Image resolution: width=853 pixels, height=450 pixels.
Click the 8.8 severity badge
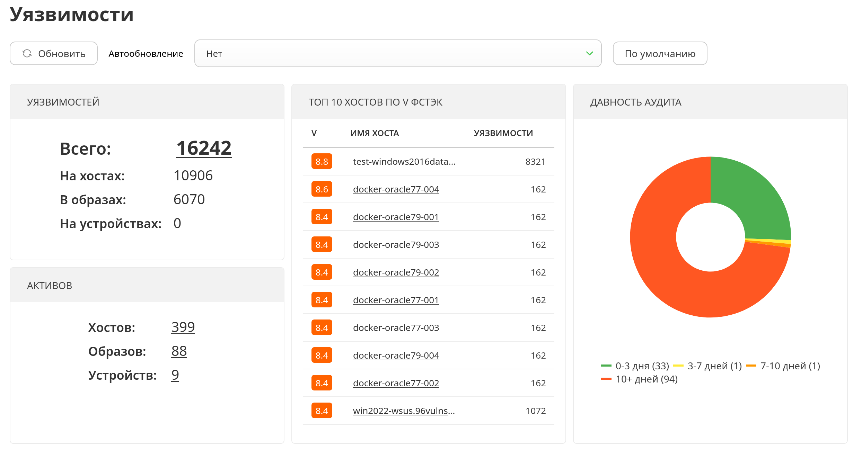pyautogui.click(x=322, y=162)
